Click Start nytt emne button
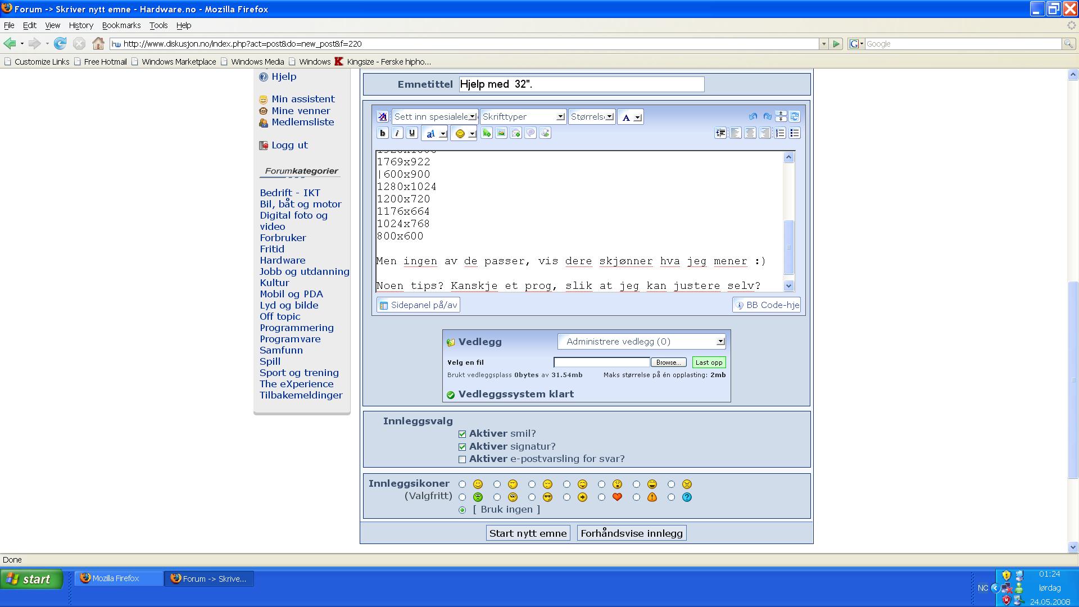This screenshot has width=1079, height=607. point(528,533)
